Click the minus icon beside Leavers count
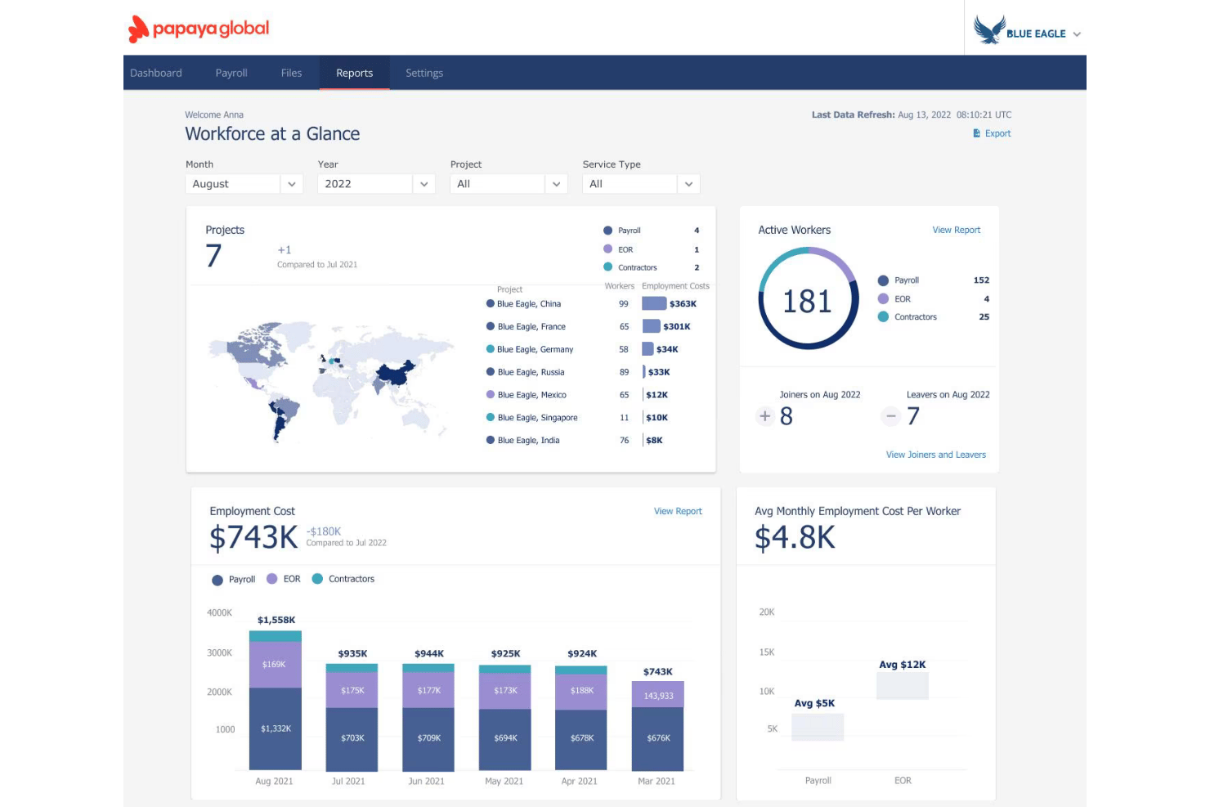The image size is (1210, 807). [891, 416]
